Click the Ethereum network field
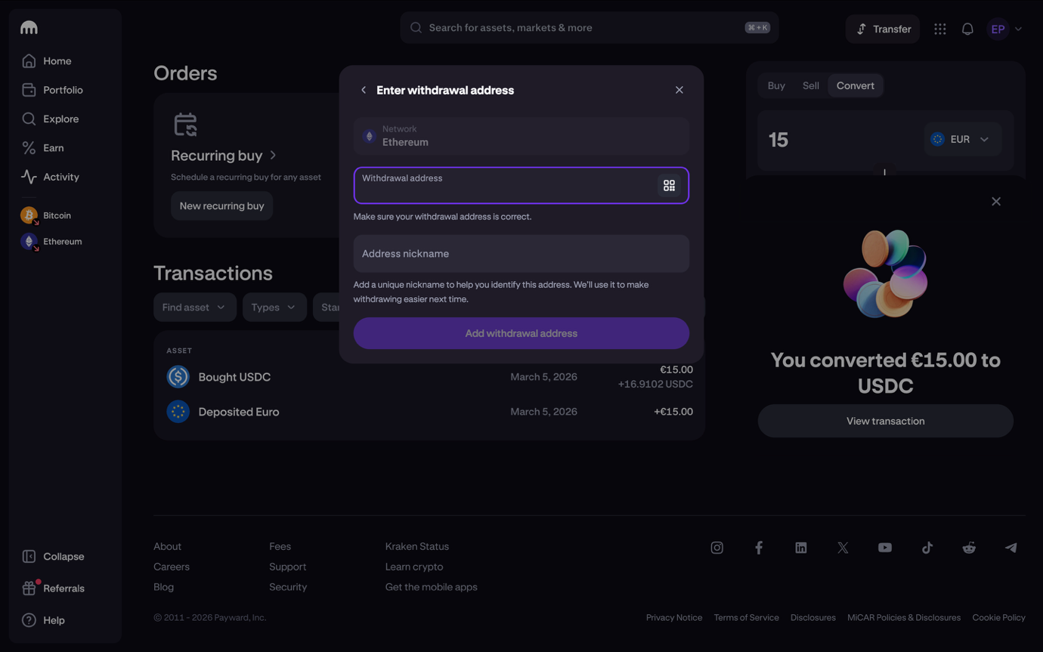Screen dimensions: 1043x652 coord(521,136)
